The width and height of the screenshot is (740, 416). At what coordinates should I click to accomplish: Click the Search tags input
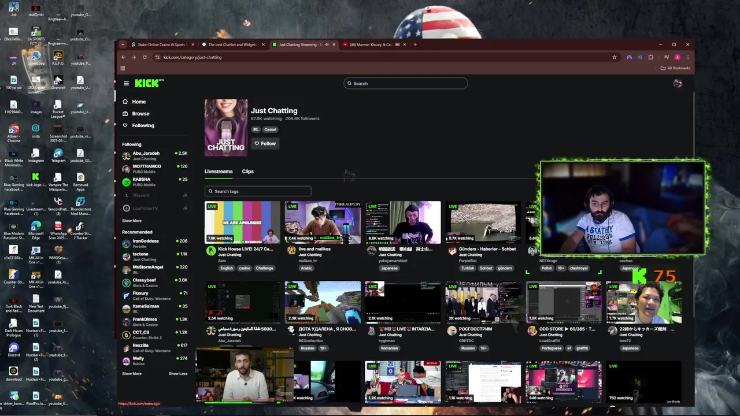pyautogui.click(x=258, y=191)
